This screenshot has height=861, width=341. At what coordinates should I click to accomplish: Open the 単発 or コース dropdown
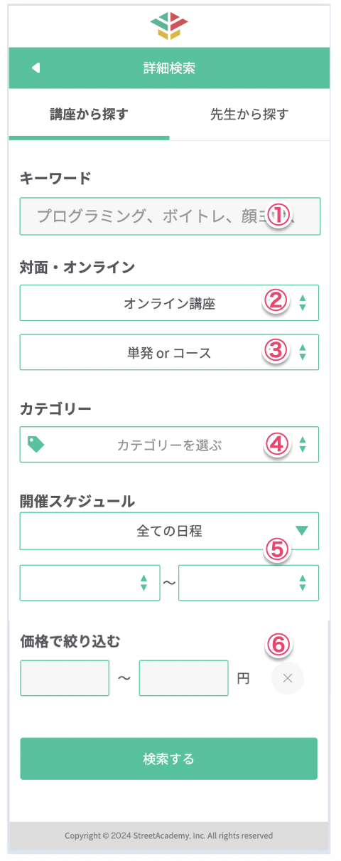pyautogui.click(x=169, y=352)
